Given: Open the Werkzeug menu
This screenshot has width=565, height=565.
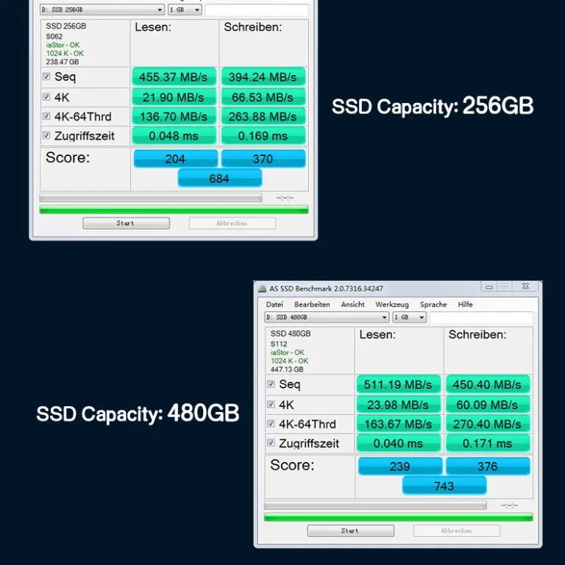Looking at the screenshot, I should pos(392,305).
